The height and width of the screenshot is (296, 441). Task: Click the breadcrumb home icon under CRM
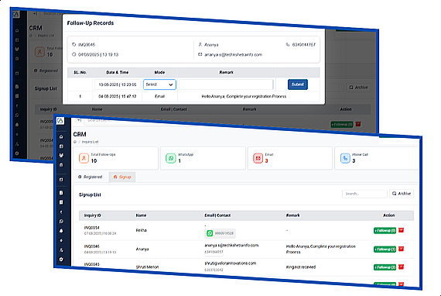pos(75,142)
